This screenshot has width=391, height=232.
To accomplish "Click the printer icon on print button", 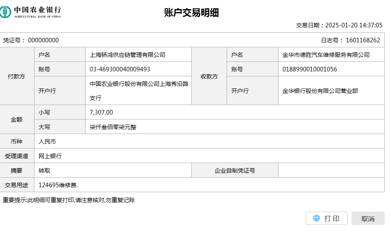I will pos(317,219).
